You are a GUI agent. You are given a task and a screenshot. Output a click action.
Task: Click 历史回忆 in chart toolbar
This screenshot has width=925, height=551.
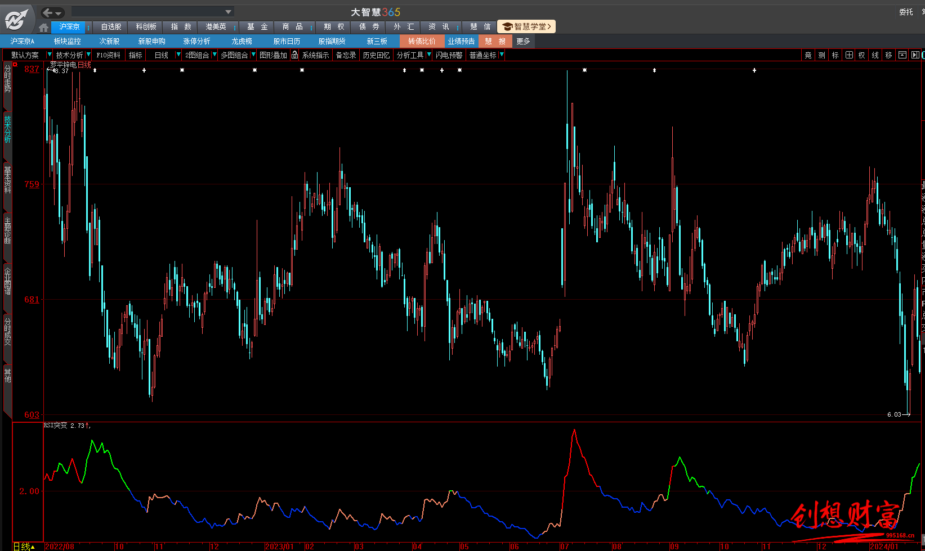tap(376, 55)
